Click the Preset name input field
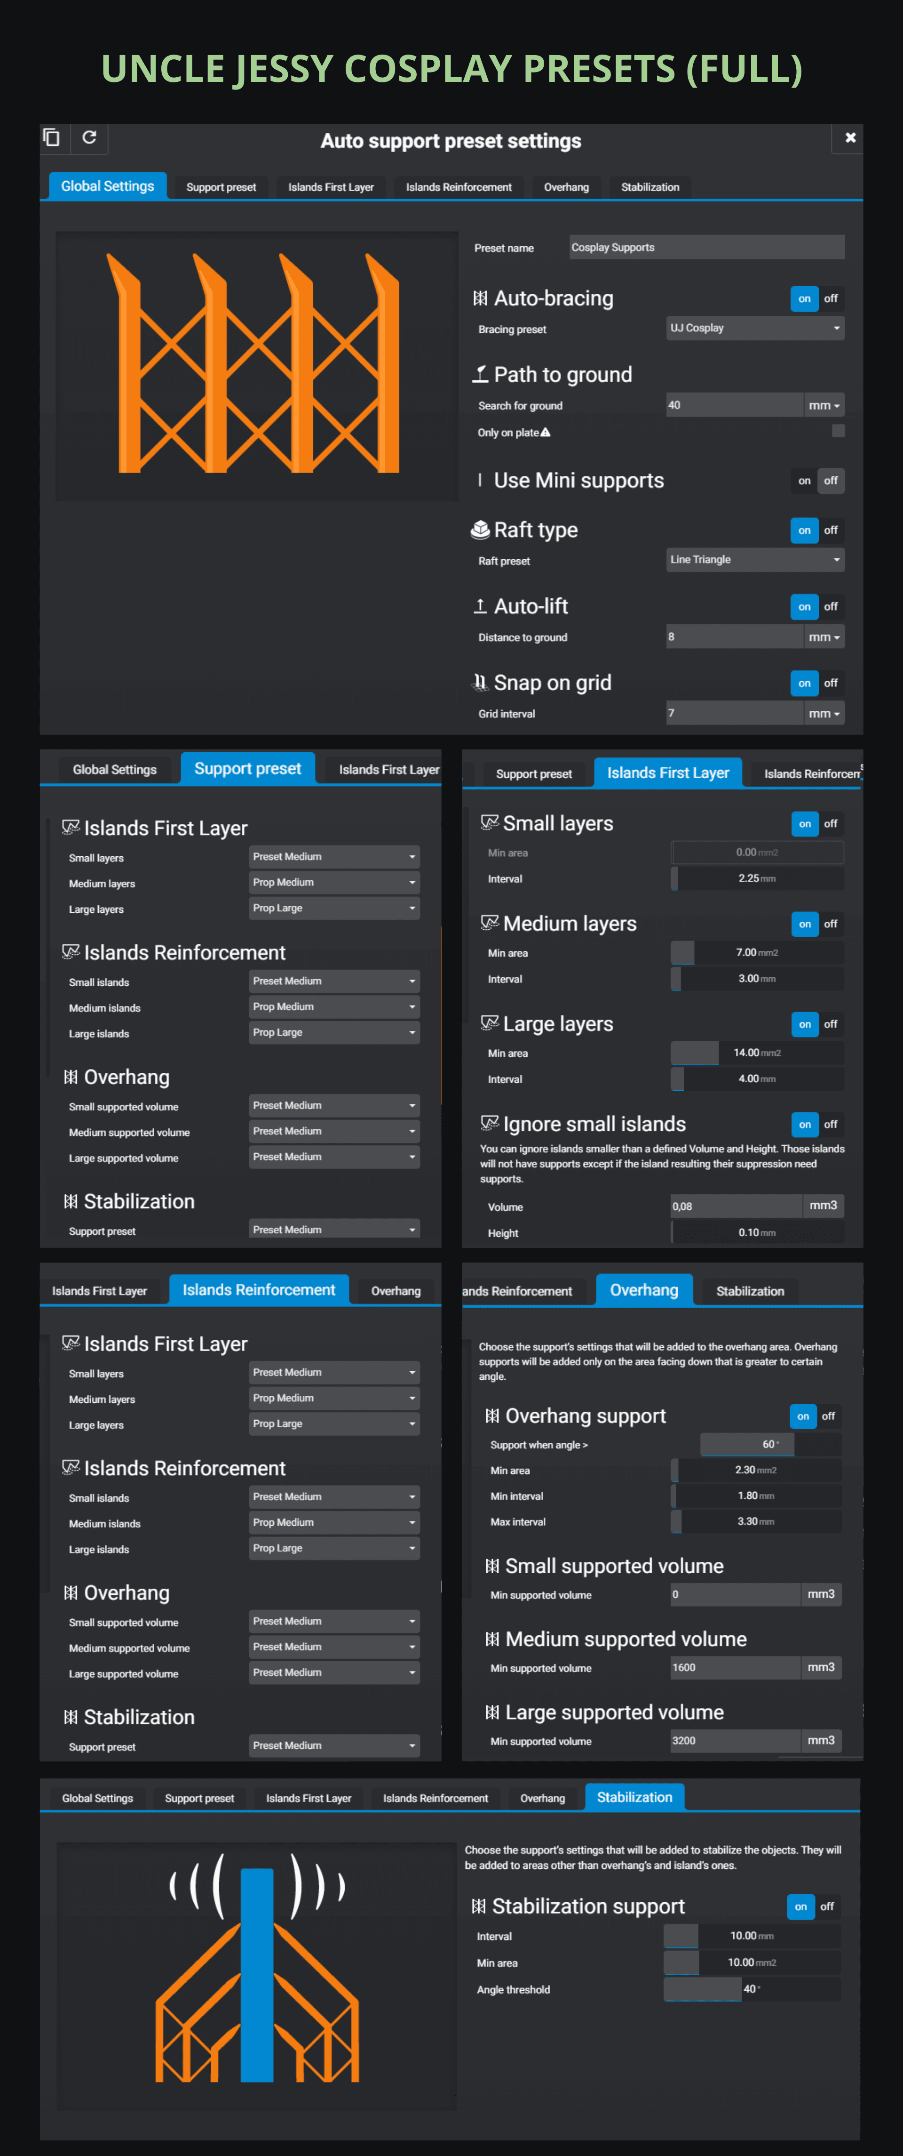 point(705,248)
